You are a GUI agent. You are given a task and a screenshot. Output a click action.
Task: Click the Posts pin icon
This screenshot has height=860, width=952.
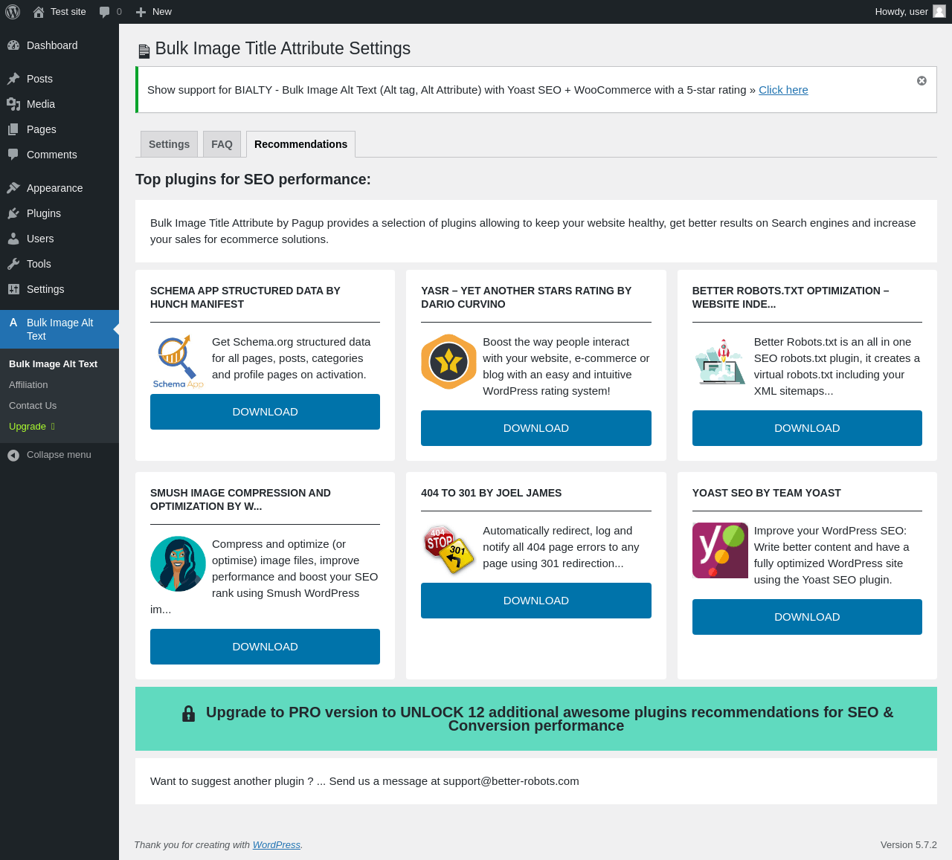(13, 79)
